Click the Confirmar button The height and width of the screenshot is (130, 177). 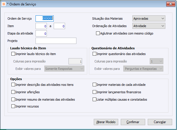133,122
